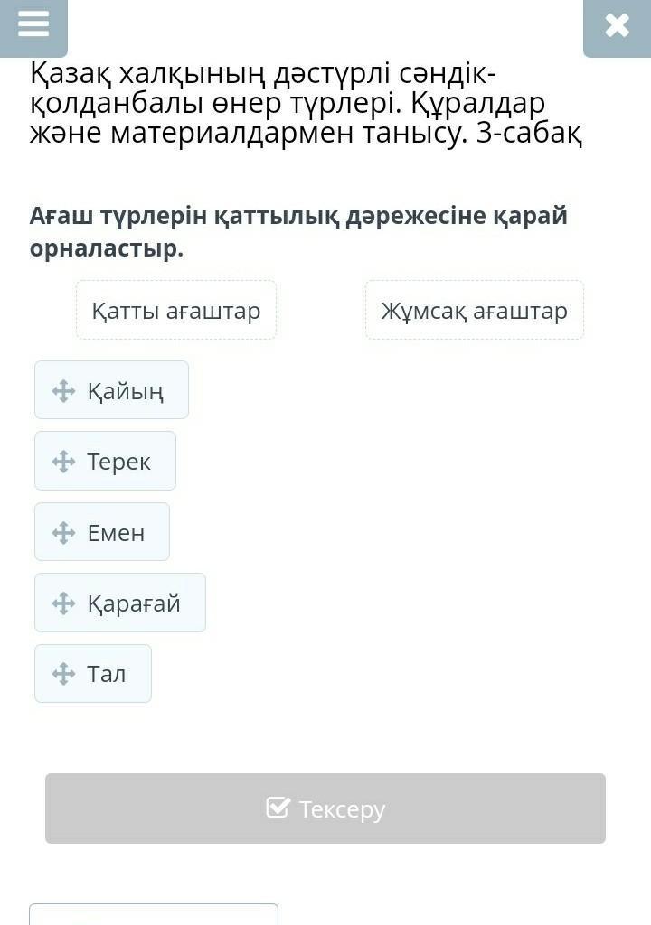Close the lesson with X icon
Viewport: 651px width, 925px height.
(617, 26)
